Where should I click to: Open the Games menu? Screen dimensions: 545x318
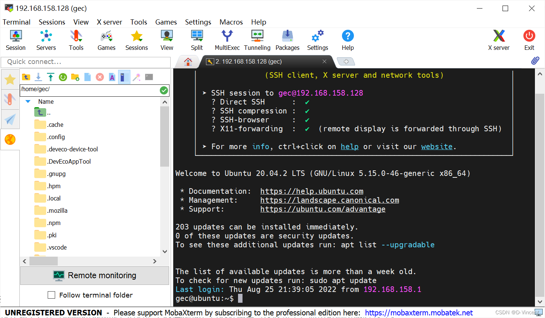point(166,22)
